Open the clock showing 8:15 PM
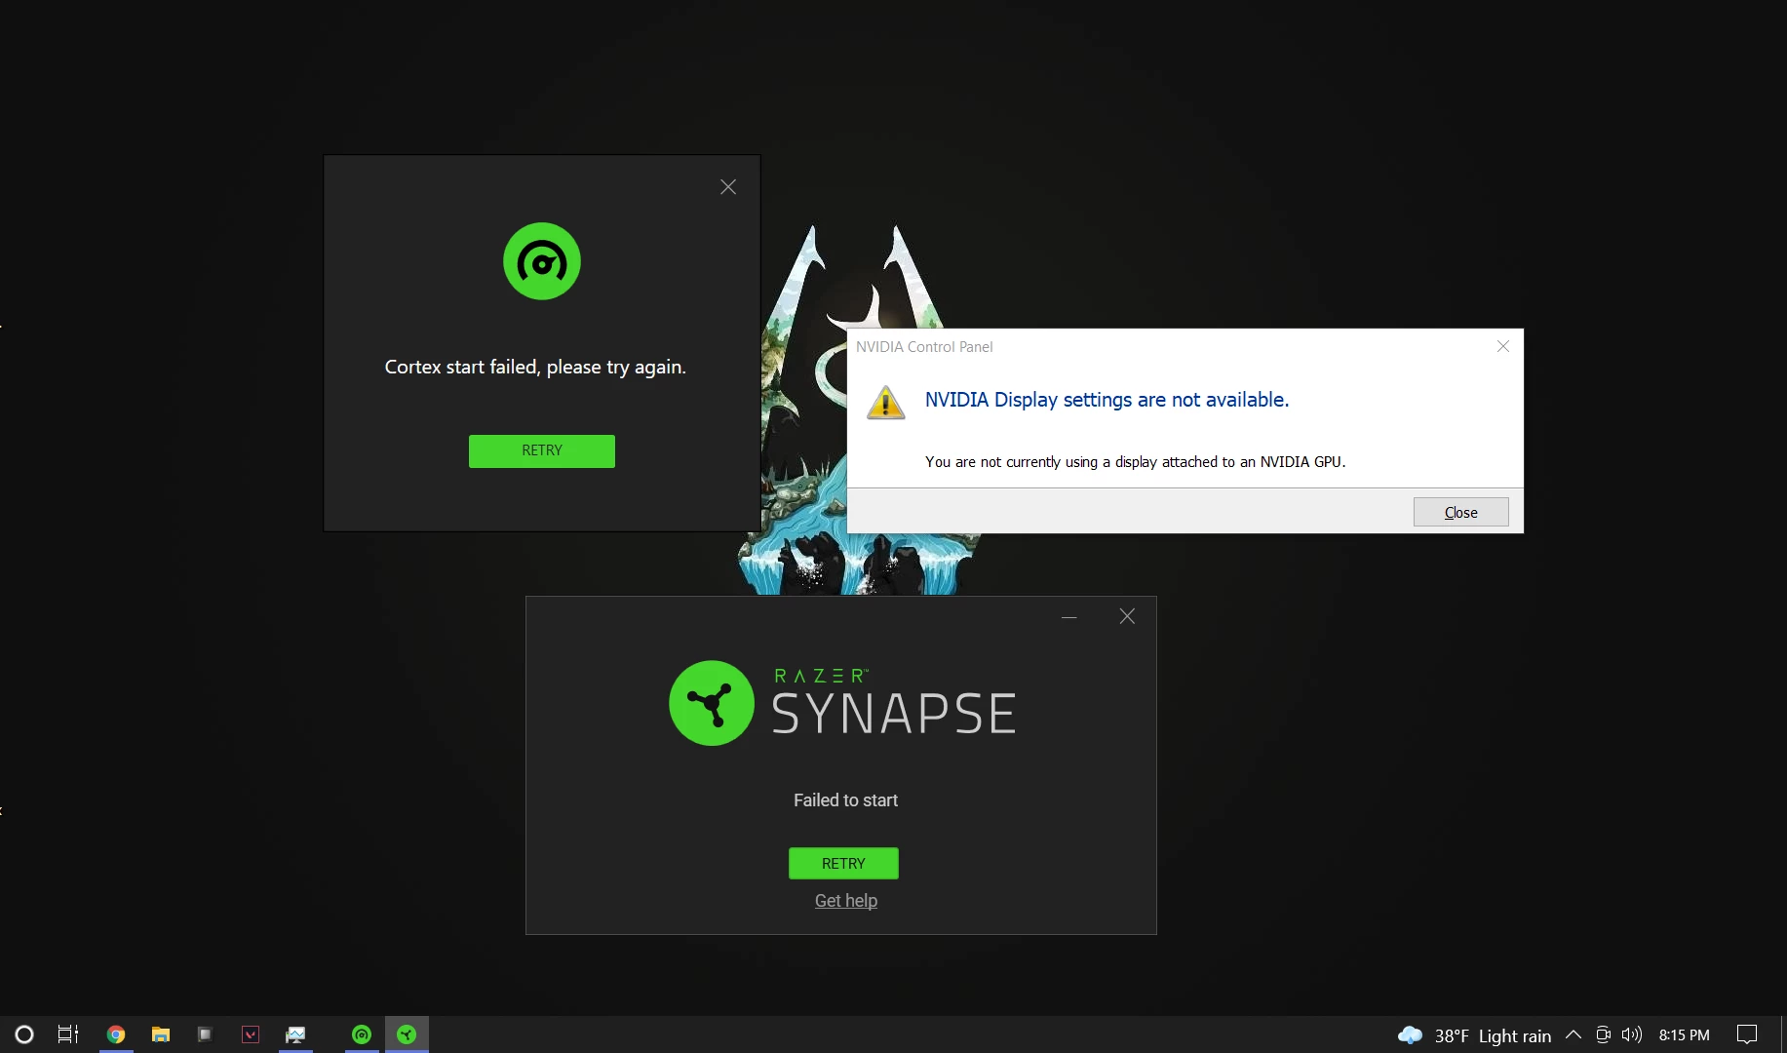The height and width of the screenshot is (1053, 1787). (x=1684, y=1035)
